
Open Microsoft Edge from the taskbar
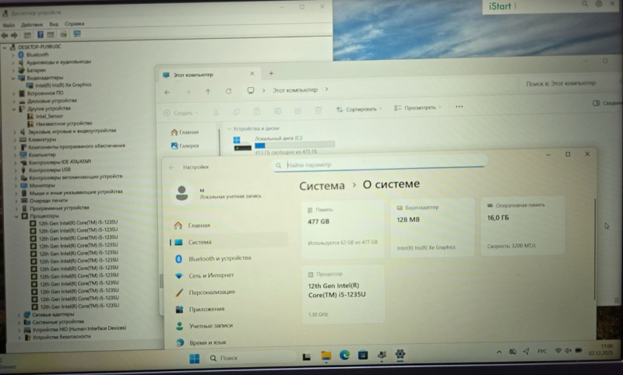pos(343,356)
